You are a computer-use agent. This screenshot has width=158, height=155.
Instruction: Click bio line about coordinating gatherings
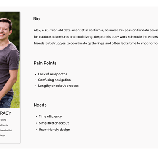pyautogui.click(x=96, y=43)
